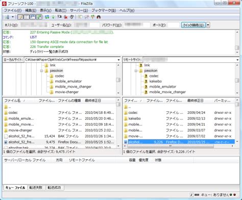The width and height of the screenshot is (242, 200).
Task: Click the process queue toolbar icon
Action: [x=53, y=17]
